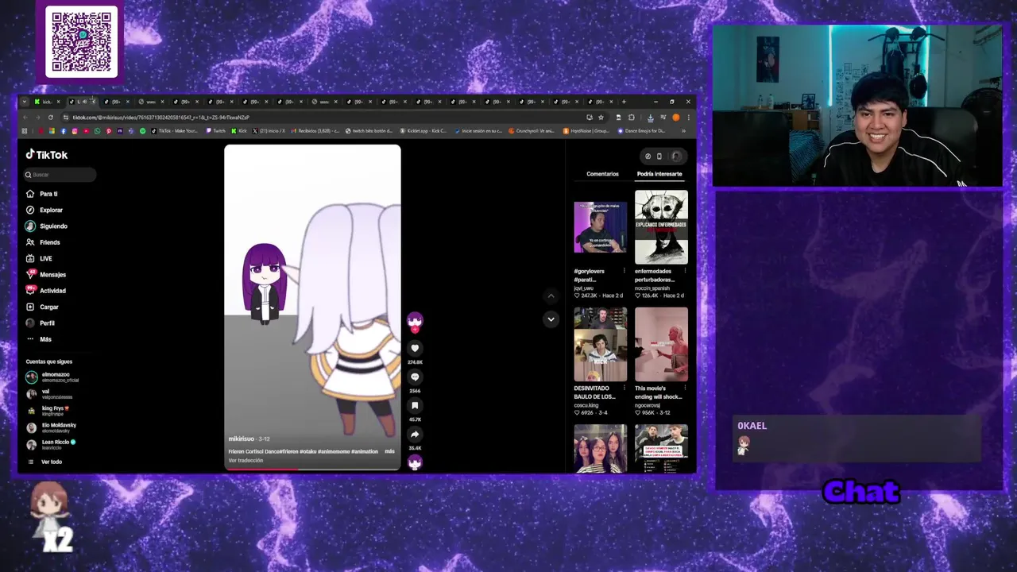Open tab search dropdown arrow

click(25, 102)
